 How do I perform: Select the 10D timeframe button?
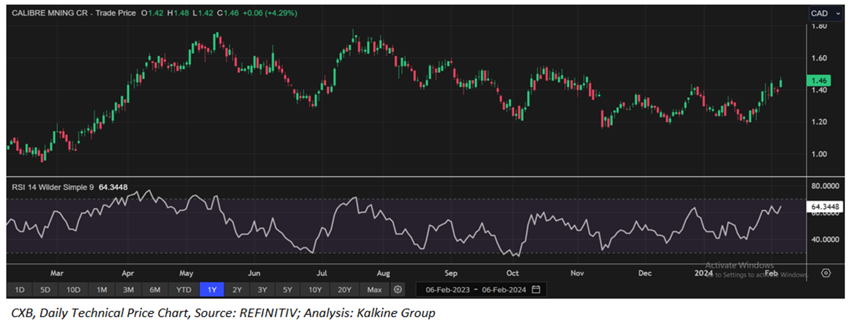pos(73,290)
